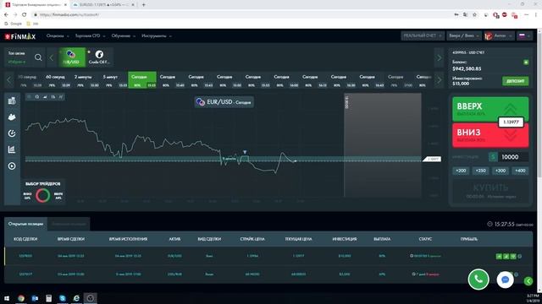Image resolution: width=542 pixels, height=304 pixels.
Task: Click the asset search magnifier icon
Action: tap(38, 57)
